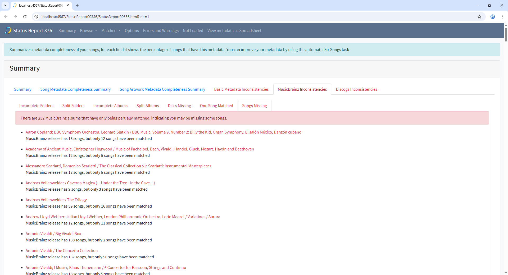This screenshot has width=508, height=275.
Task: Open Andreas Vollenweider Caverna Magica link
Action: click(90, 183)
